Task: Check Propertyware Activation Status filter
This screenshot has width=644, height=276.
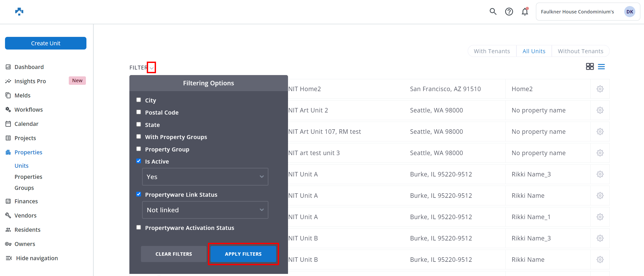Action: coord(139,227)
